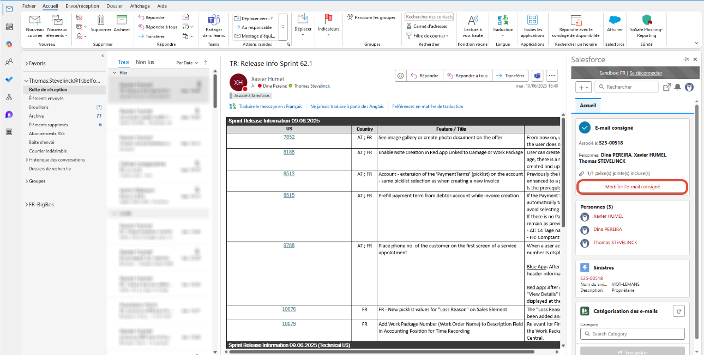The height and width of the screenshot is (355, 704).
Task: Click the Archiver box icon
Action: tap(122, 20)
